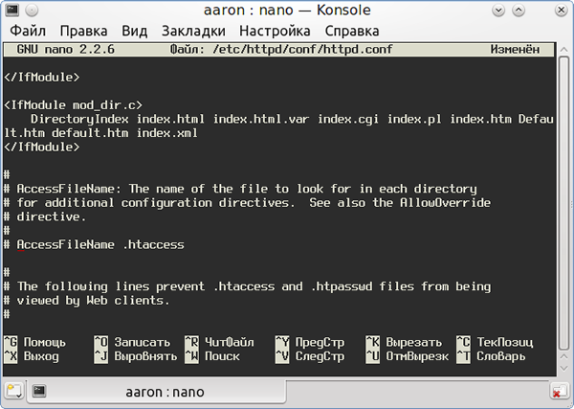This screenshot has width=574, height=409.
Task: Click the ^G Помощь shortcut label
Action: point(35,342)
